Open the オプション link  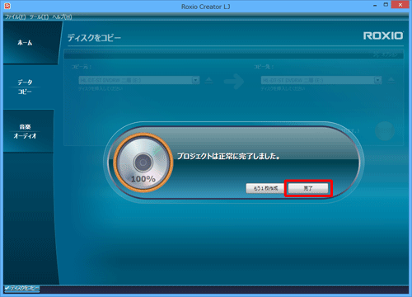[x=386, y=54]
